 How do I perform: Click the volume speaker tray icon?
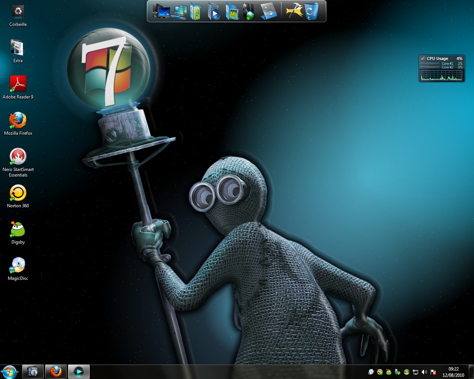(424, 372)
